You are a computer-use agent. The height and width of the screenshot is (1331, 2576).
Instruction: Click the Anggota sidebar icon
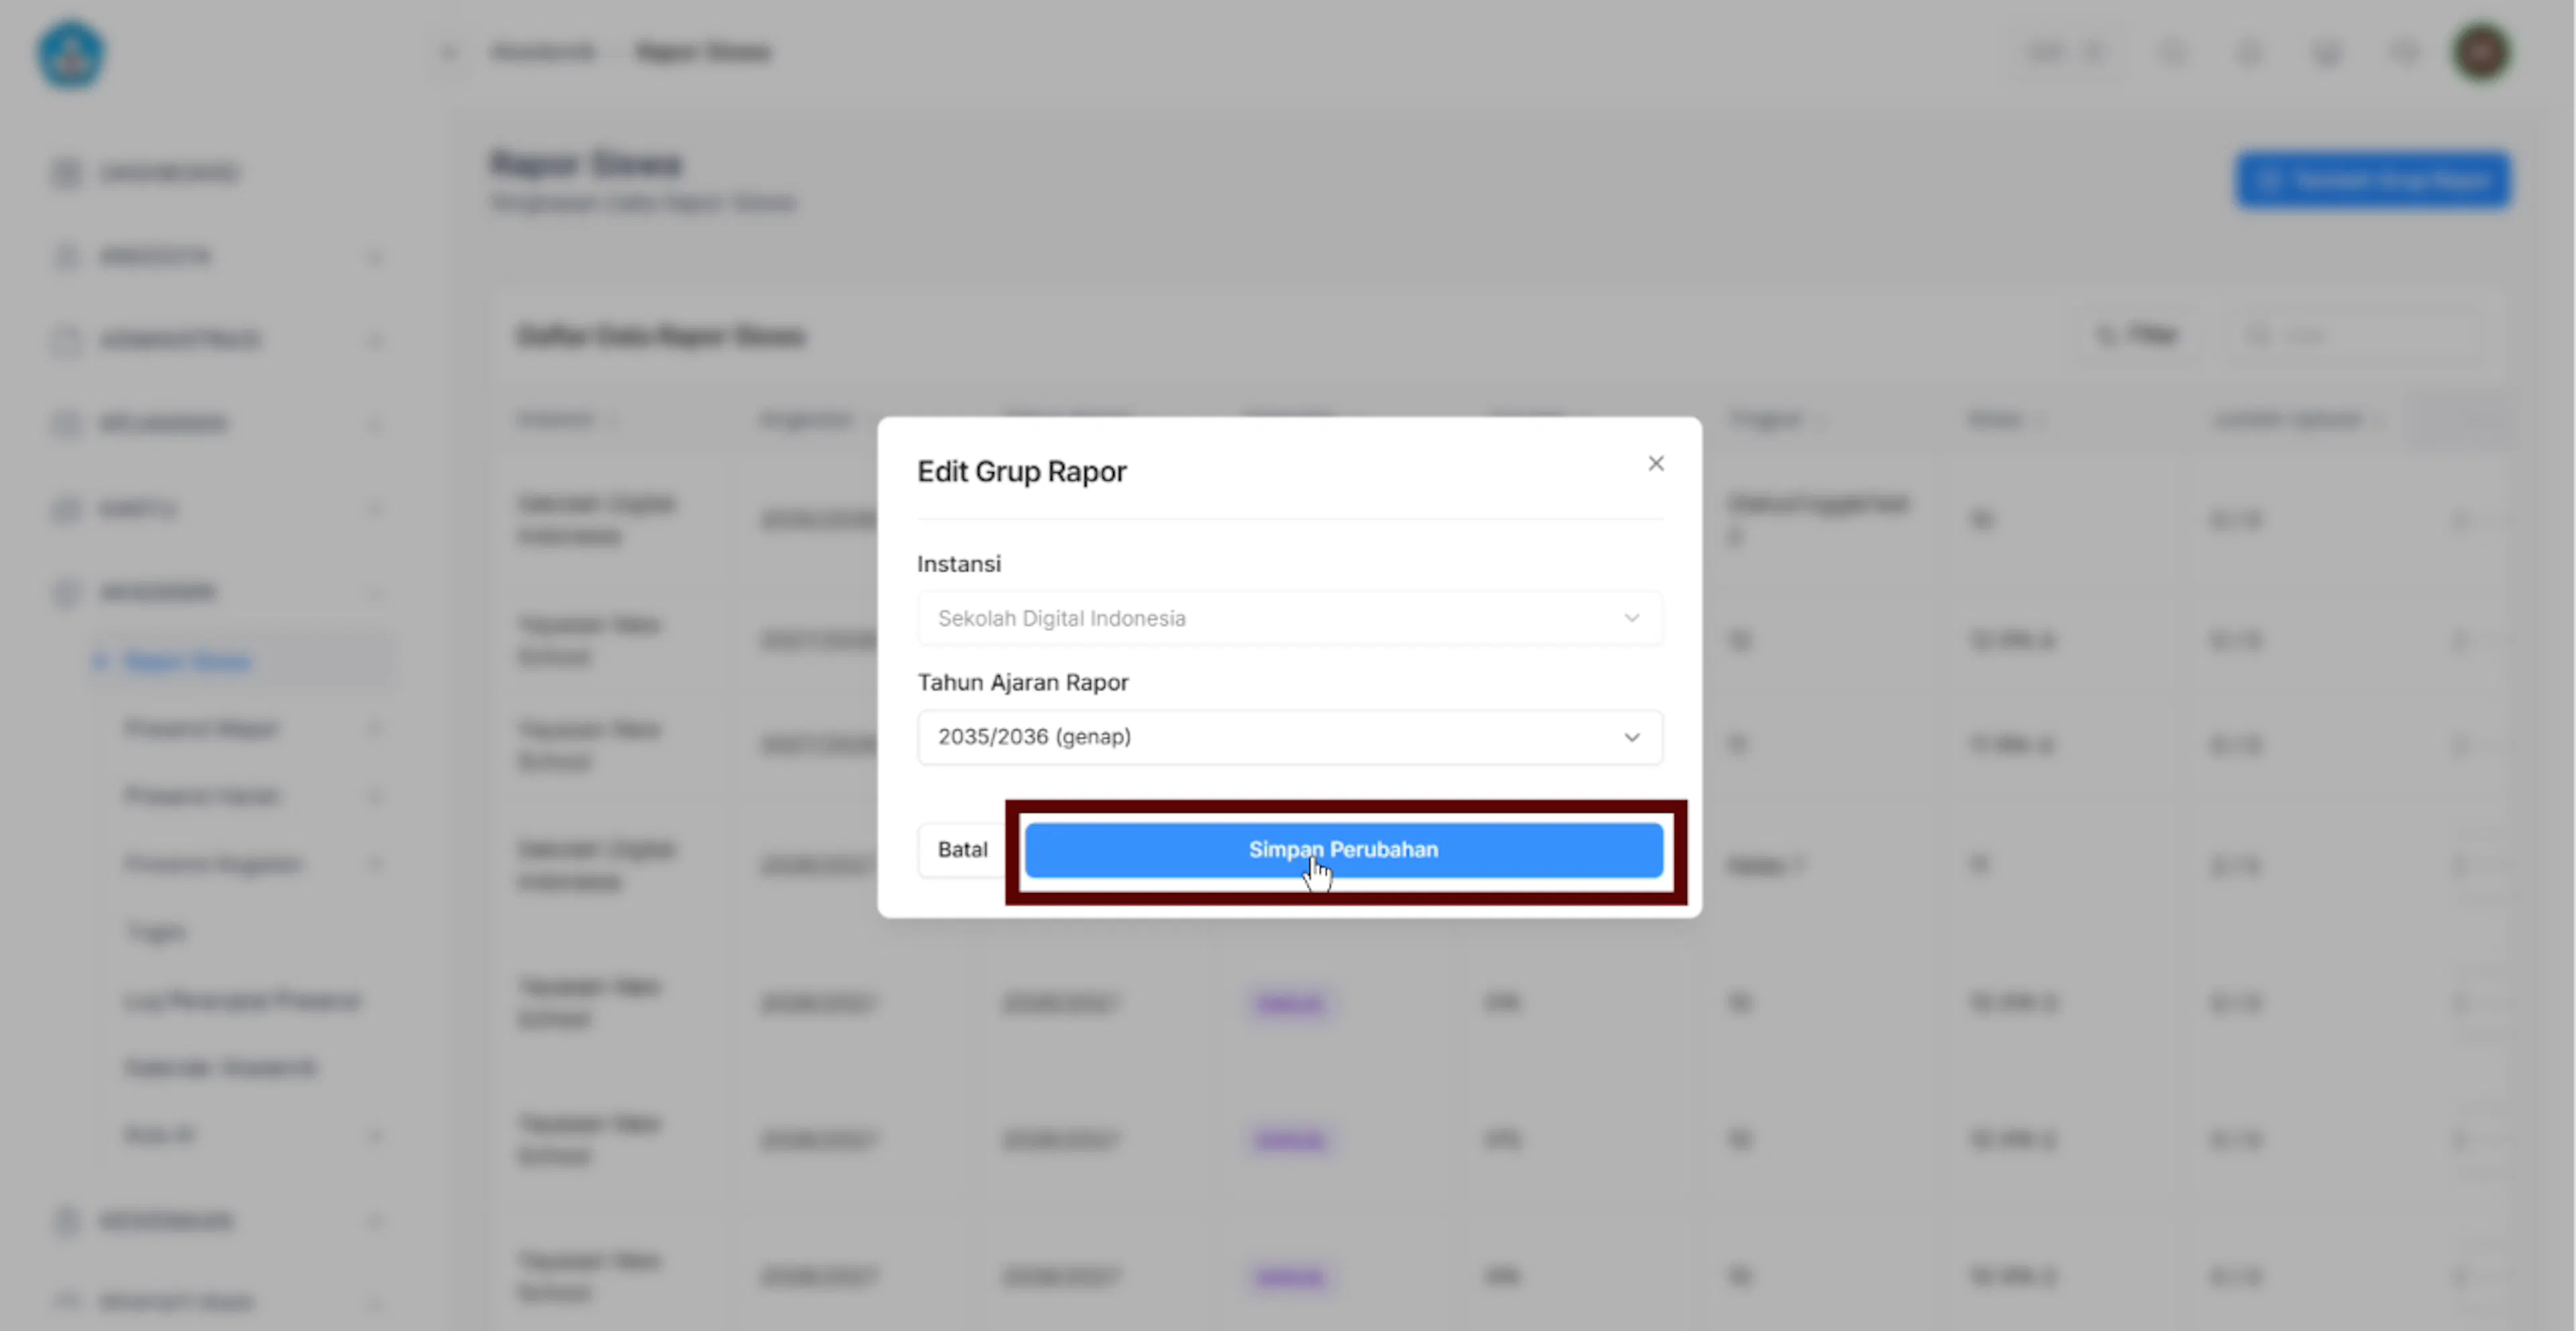coord(66,257)
